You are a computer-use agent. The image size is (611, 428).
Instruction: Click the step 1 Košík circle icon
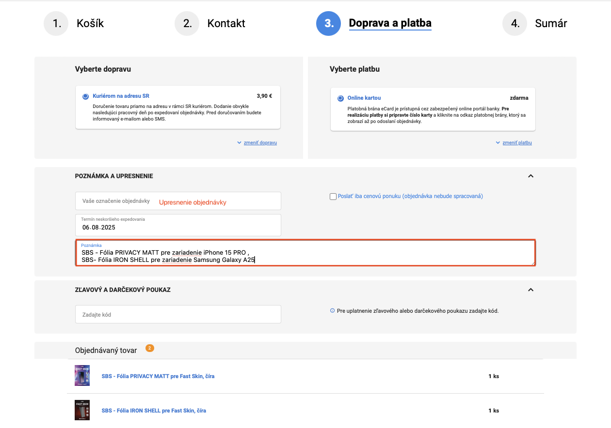56,24
